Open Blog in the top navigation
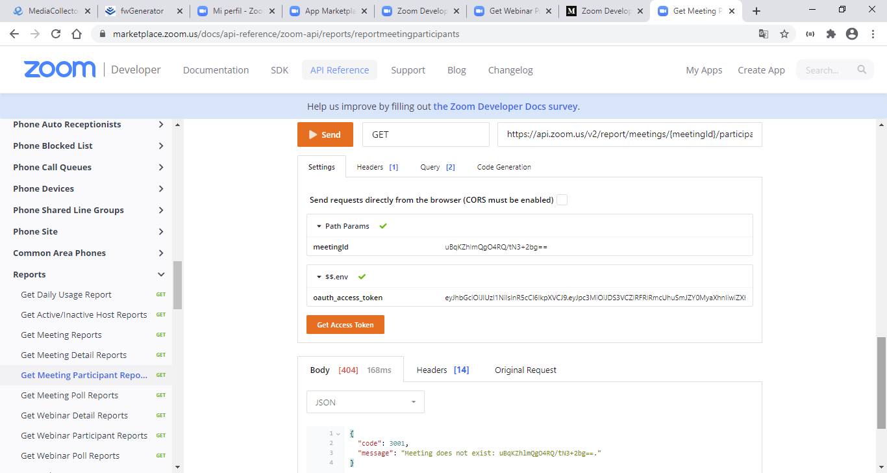 coord(456,70)
